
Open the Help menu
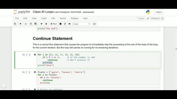pos(85,18)
